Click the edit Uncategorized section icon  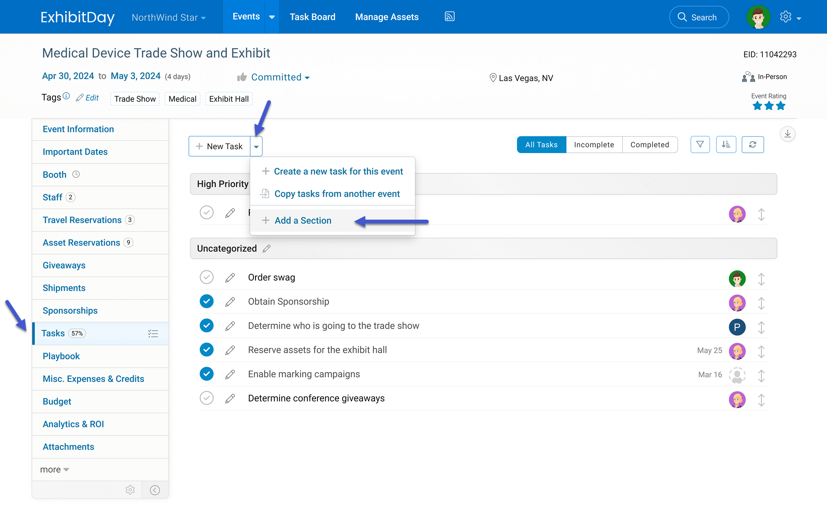(x=266, y=248)
